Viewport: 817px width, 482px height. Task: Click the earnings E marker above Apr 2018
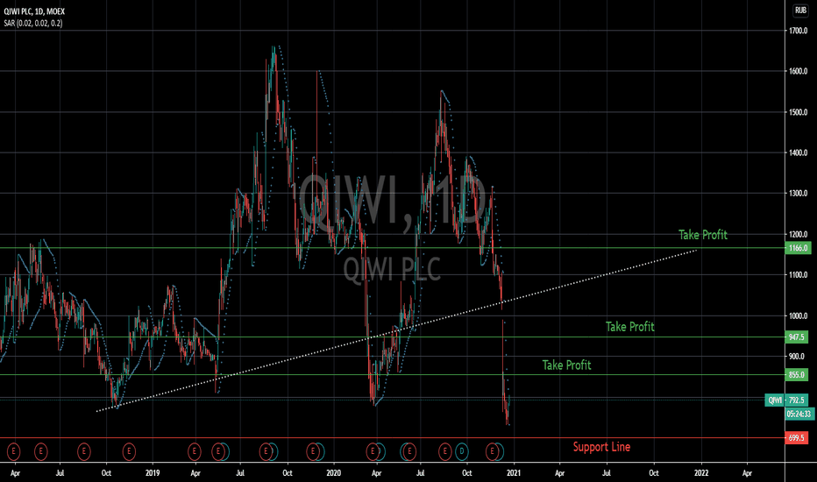click(13, 451)
